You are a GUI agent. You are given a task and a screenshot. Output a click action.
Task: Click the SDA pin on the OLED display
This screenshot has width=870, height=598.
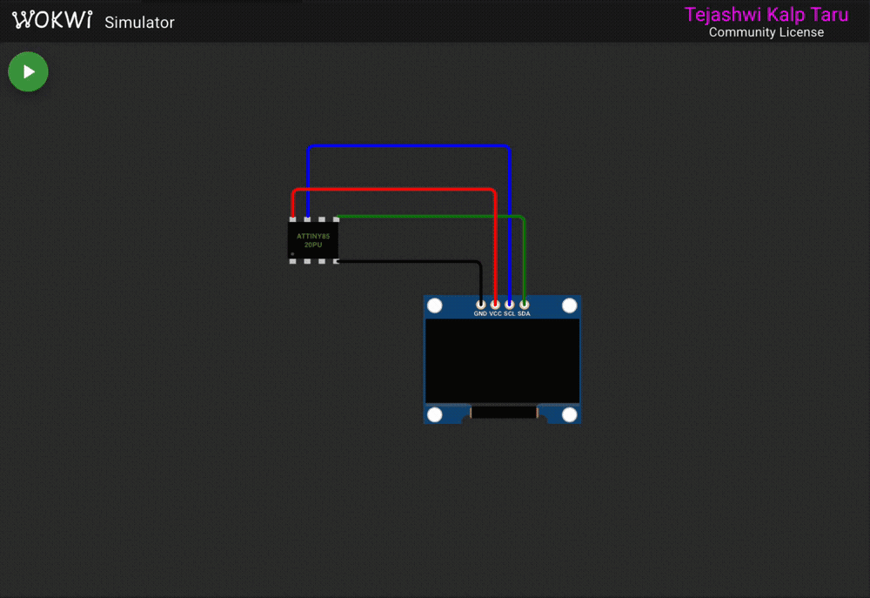(x=524, y=305)
